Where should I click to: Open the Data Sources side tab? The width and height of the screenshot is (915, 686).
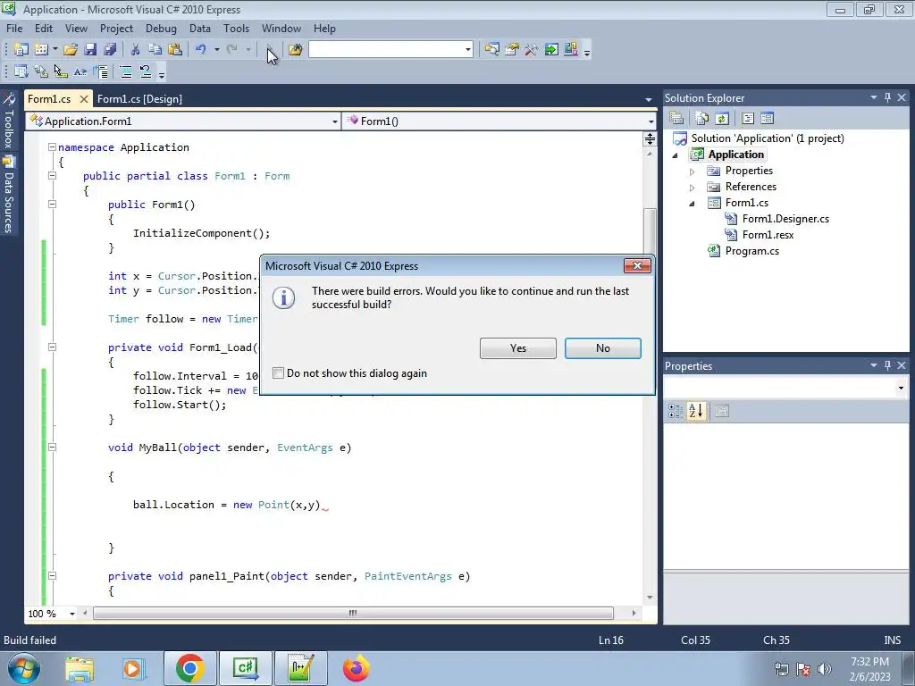pos(9,195)
